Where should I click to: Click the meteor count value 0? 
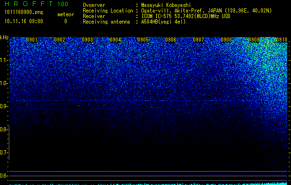tap(66, 21)
